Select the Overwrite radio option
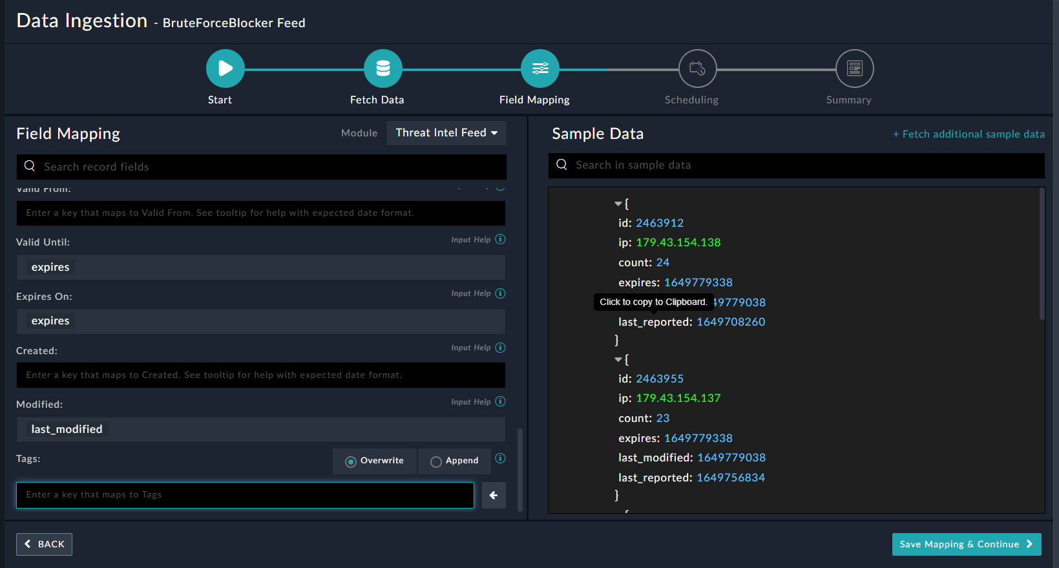1059x568 pixels. pyautogui.click(x=351, y=461)
